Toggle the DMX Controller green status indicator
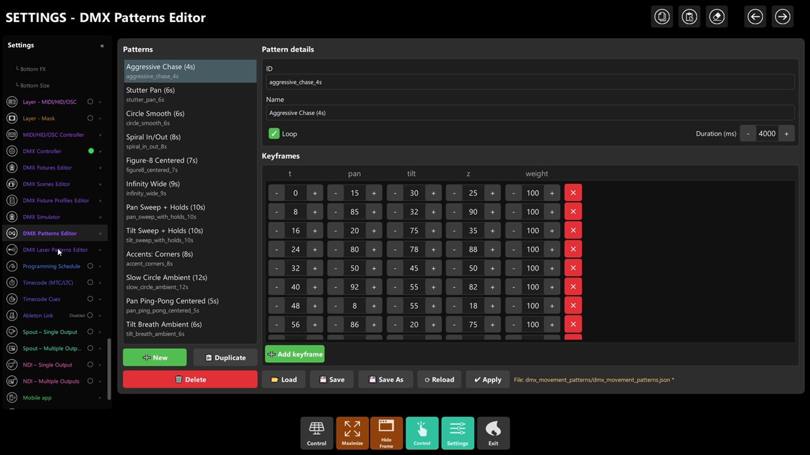The height and width of the screenshot is (455, 810). click(91, 151)
